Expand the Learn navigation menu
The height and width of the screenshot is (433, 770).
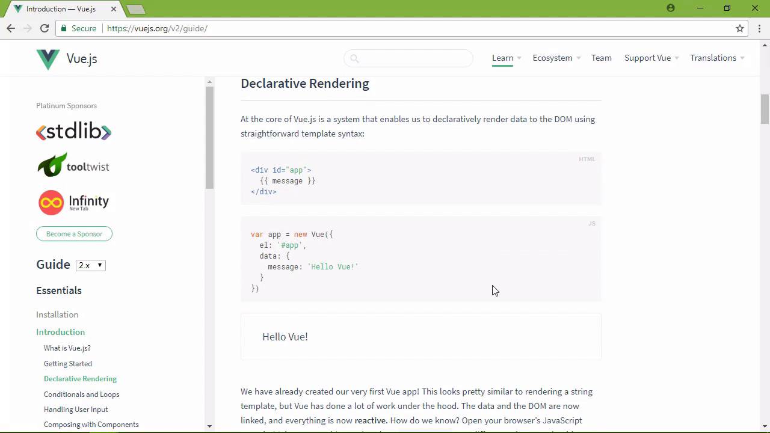click(x=506, y=58)
